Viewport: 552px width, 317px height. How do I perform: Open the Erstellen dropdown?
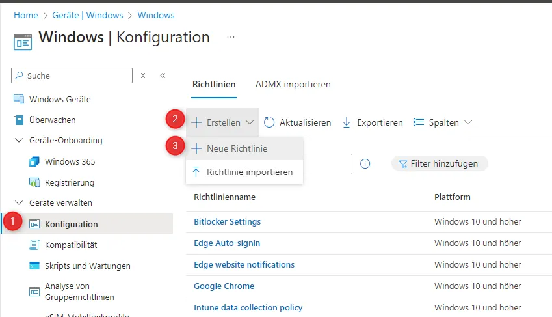pyautogui.click(x=222, y=122)
